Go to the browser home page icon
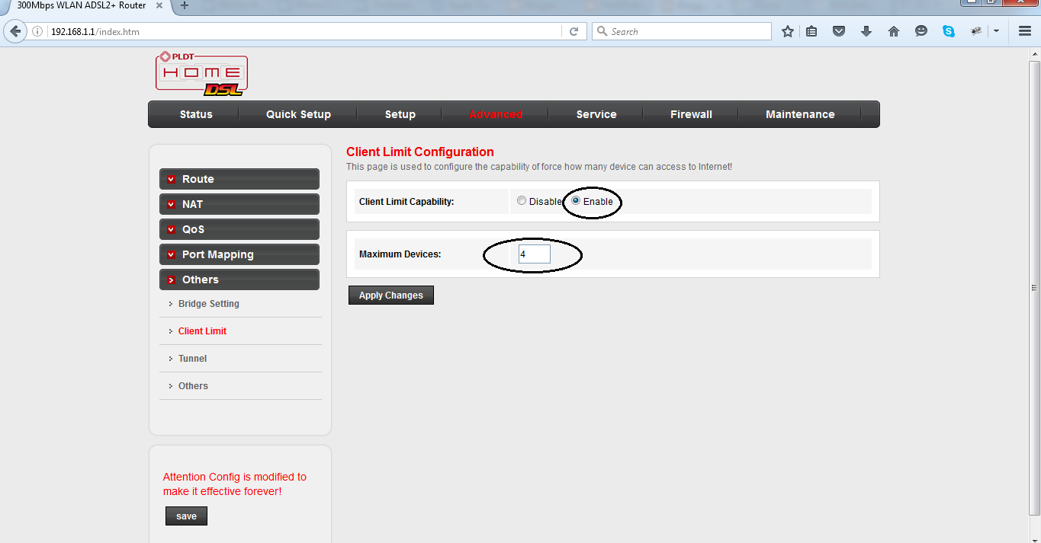 893,31
